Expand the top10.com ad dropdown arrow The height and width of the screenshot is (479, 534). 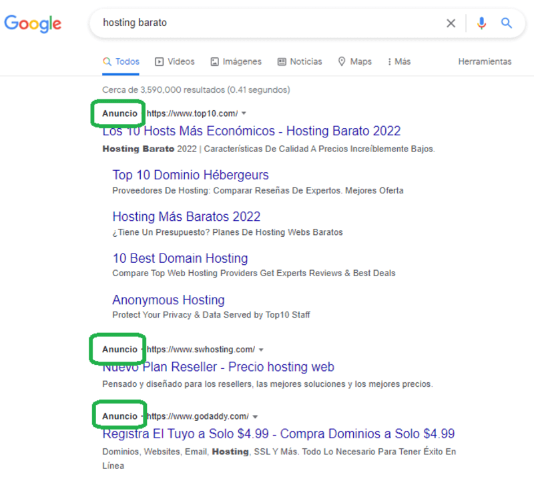coord(244,113)
